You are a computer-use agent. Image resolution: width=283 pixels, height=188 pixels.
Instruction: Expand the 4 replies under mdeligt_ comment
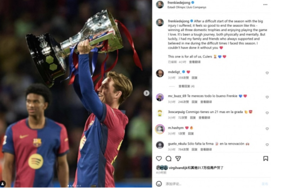[x=186, y=86]
